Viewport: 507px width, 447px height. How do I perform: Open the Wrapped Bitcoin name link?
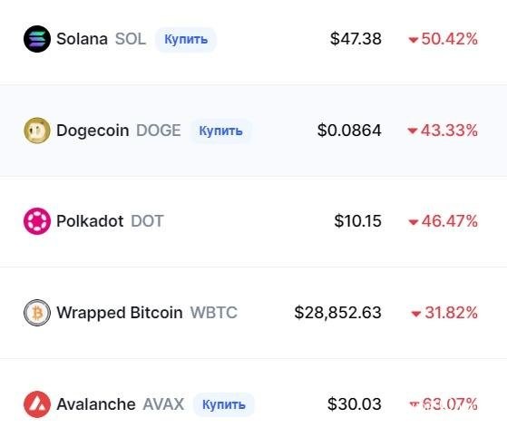120,313
